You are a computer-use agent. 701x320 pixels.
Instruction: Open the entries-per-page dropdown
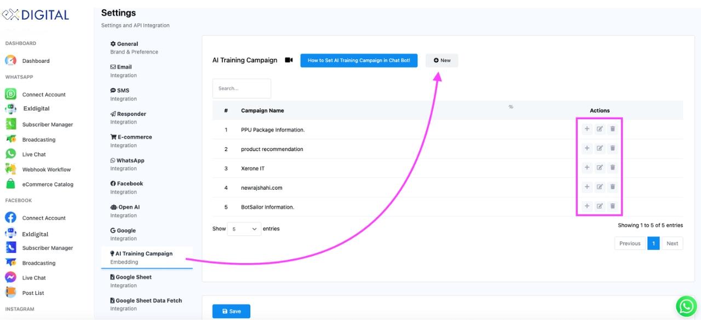point(244,229)
